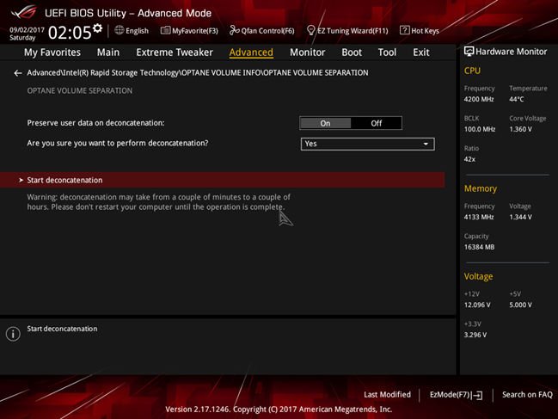The image size is (558, 419).
Task: Start EZ Tuning Wizard(F11) label
Action: [353, 31]
